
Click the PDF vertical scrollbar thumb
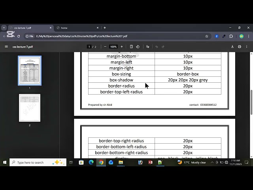[251, 102]
